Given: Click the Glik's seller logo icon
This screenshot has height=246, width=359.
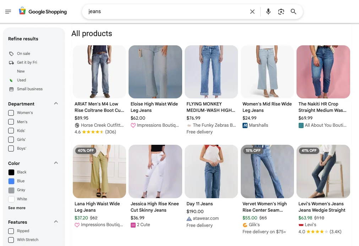Looking at the screenshot, I should [245, 225].
